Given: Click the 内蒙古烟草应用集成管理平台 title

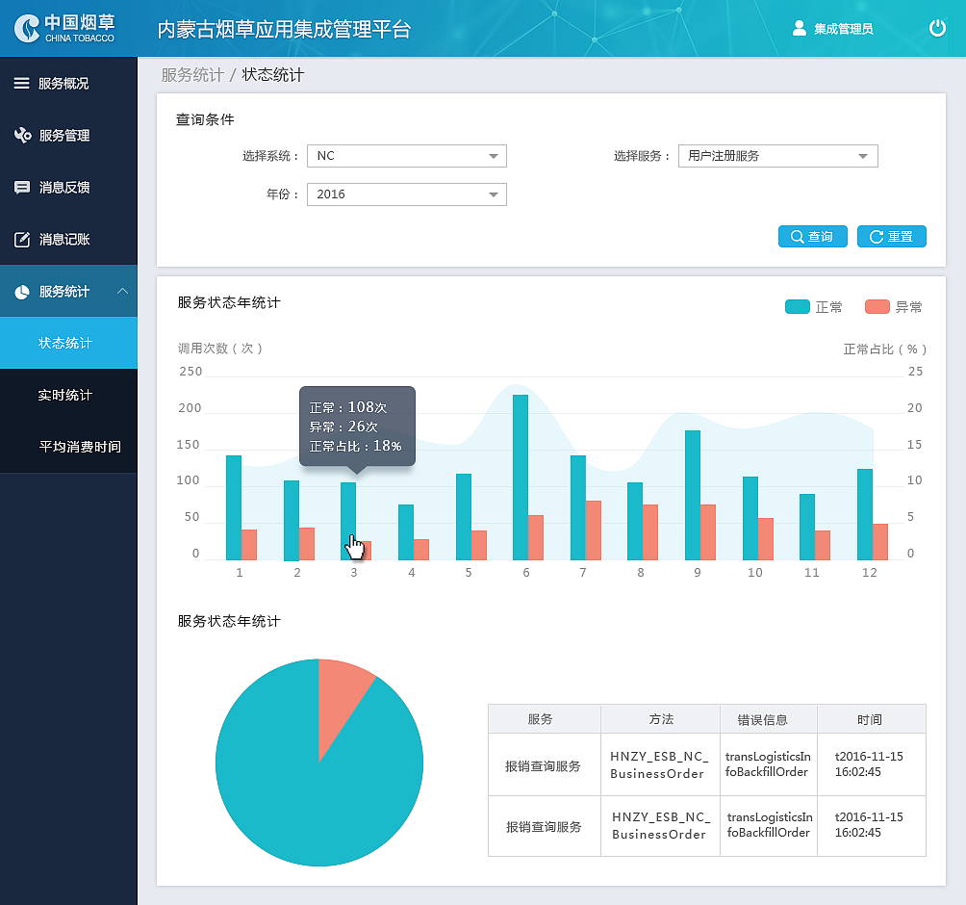Looking at the screenshot, I should pos(284,29).
